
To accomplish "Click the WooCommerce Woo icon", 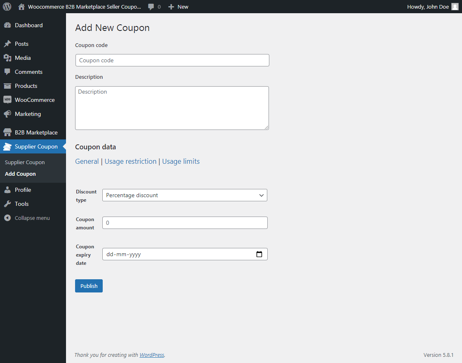I will click(7, 99).
